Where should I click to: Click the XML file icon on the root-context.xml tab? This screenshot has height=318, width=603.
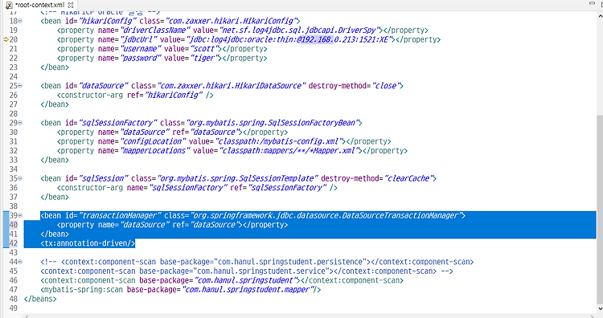point(9,6)
